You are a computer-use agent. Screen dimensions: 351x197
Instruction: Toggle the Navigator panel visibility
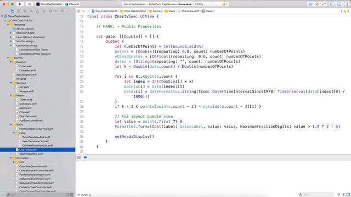[x=332, y=4]
